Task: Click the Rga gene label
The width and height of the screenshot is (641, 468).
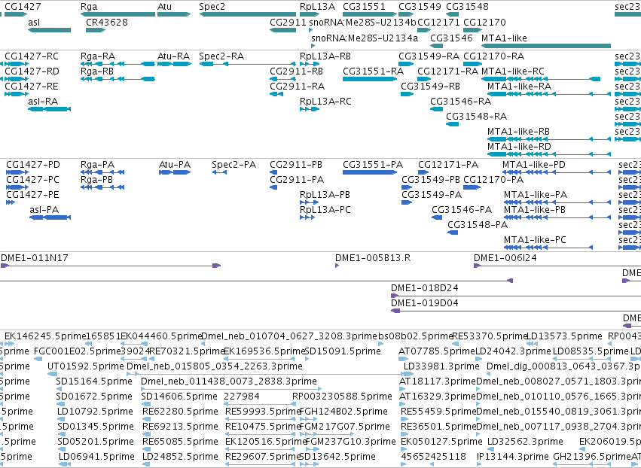Action: 89,7
